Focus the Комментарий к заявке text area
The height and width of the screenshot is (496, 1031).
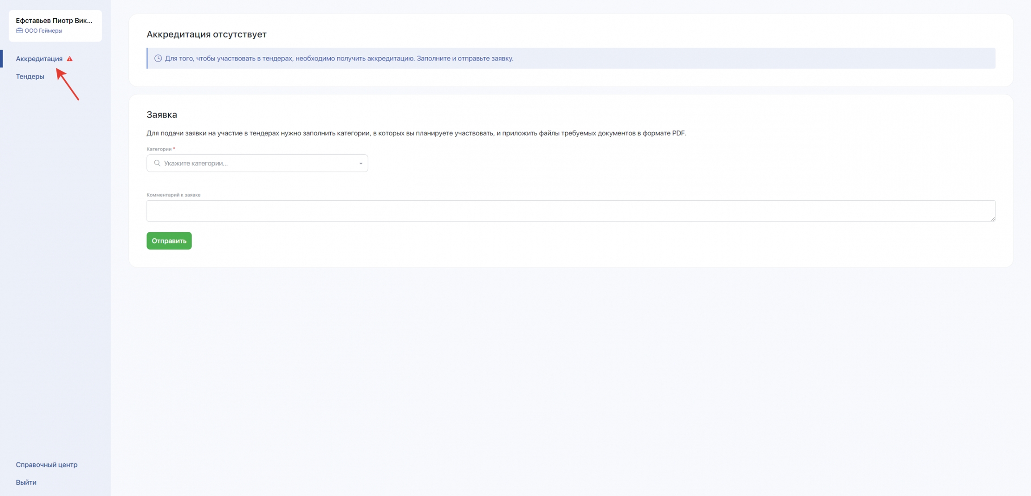point(571,211)
